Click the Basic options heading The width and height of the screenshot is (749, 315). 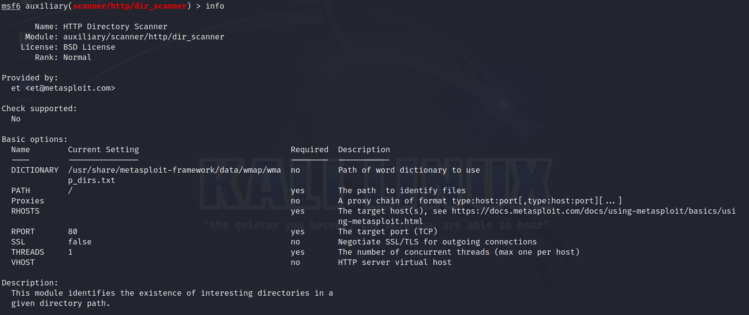35,139
